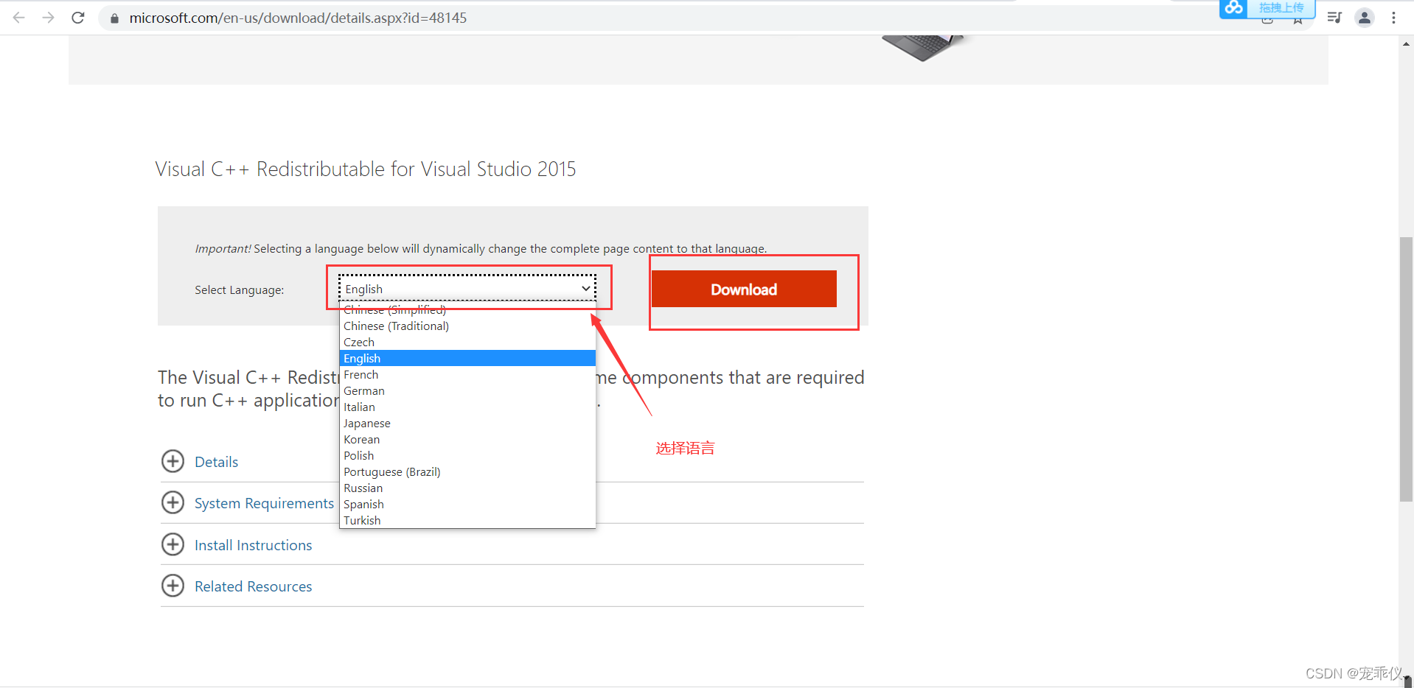
Task: Choose Chinese (Traditional) from language list
Action: coord(467,326)
